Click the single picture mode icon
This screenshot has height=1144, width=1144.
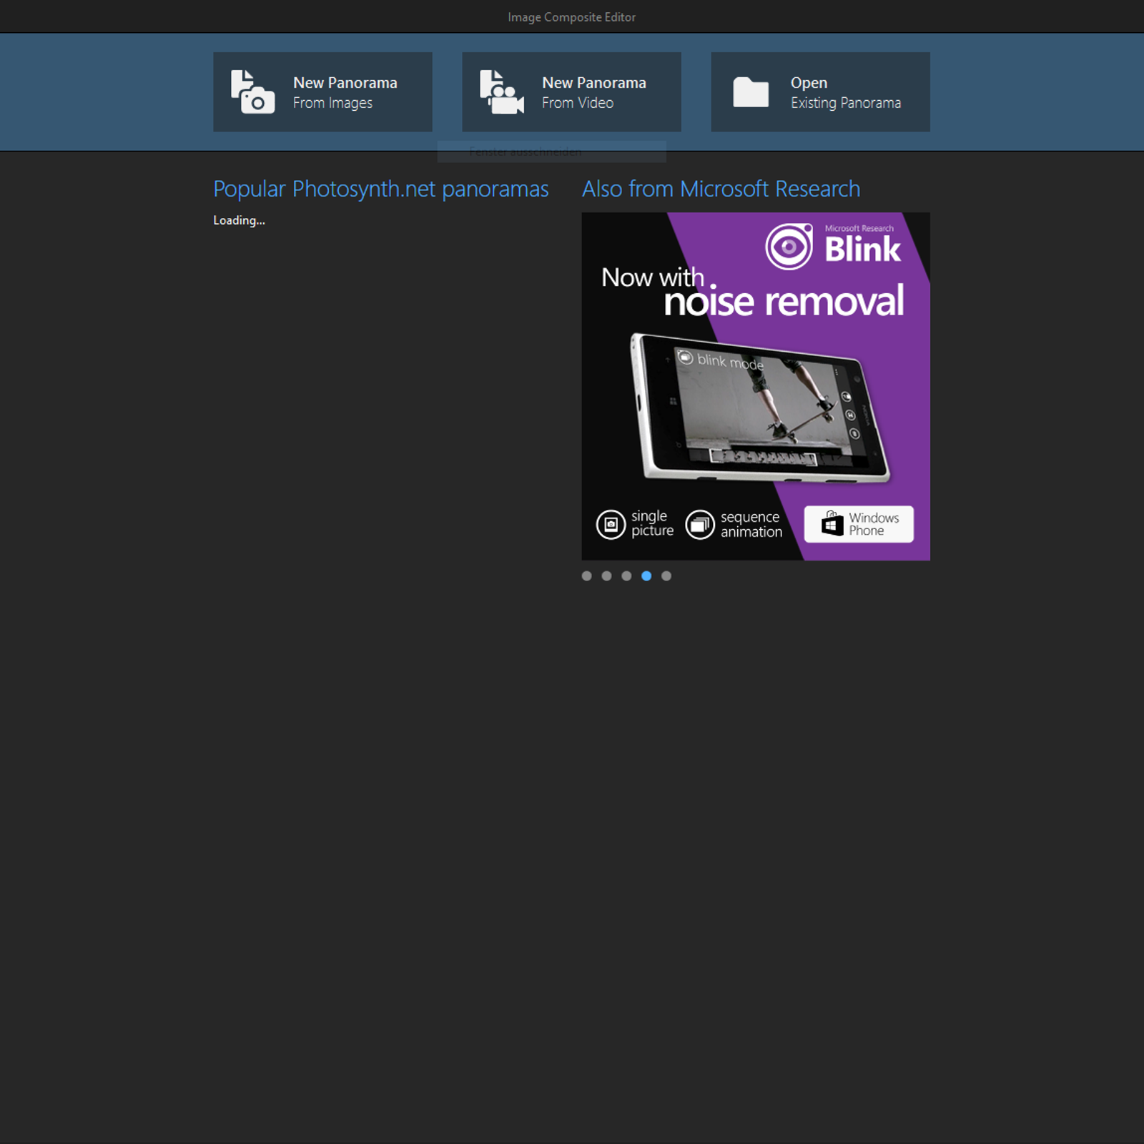click(611, 524)
